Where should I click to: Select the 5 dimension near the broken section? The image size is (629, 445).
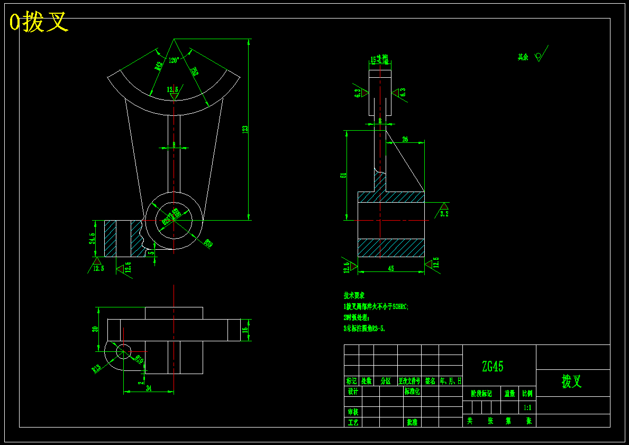point(151,253)
